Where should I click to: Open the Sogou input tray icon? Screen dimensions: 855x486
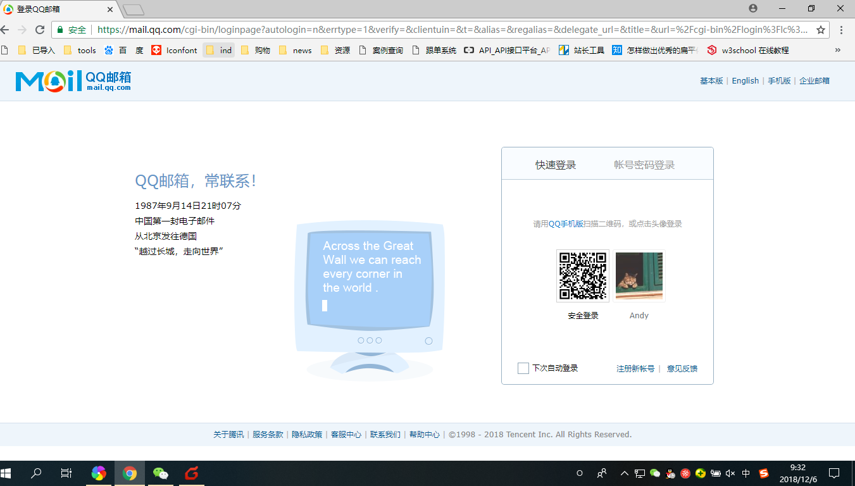click(764, 473)
